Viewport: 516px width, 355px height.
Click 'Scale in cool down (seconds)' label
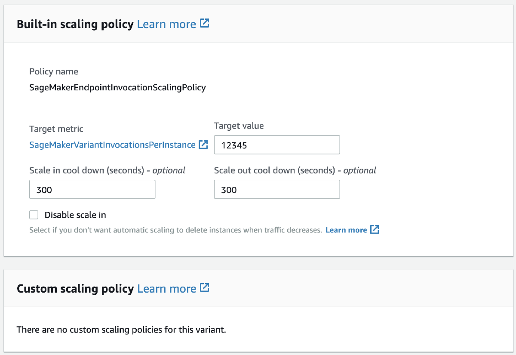86,170
